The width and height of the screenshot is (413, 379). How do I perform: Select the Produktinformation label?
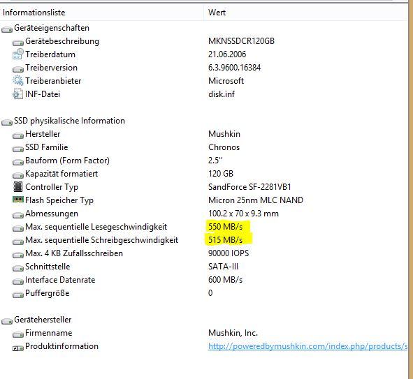click(x=62, y=346)
